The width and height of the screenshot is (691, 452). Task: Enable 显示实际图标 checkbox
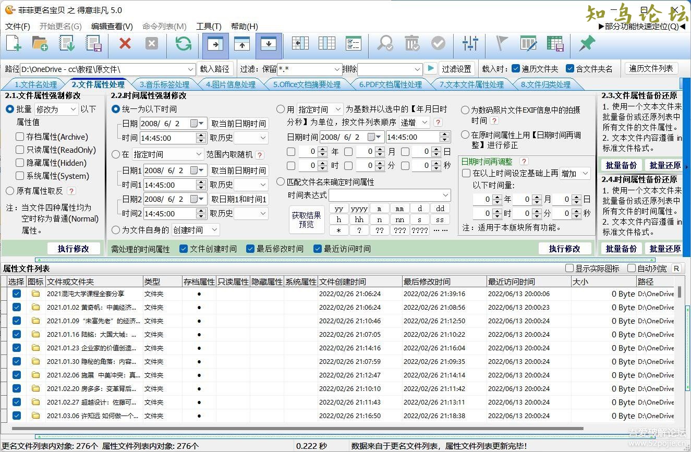[569, 268]
